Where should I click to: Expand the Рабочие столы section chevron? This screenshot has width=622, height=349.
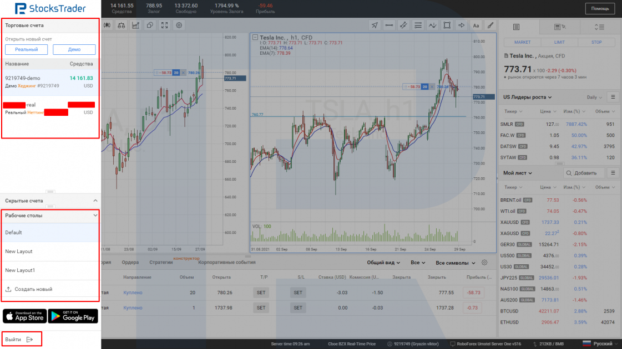click(x=95, y=215)
